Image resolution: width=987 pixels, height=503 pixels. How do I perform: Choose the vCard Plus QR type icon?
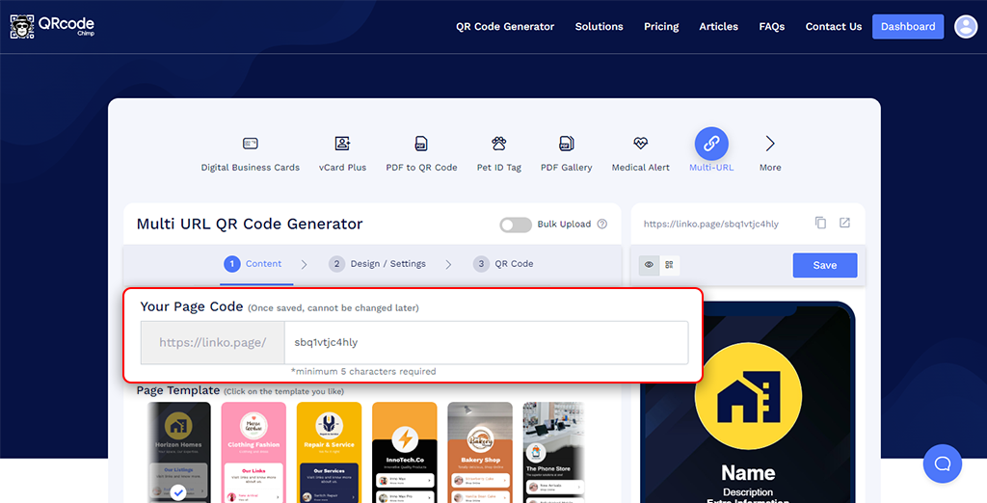coord(342,144)
